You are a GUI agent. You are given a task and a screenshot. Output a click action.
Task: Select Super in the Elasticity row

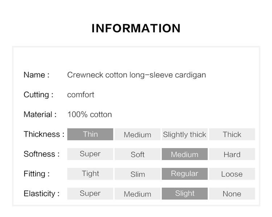(90, 194)
